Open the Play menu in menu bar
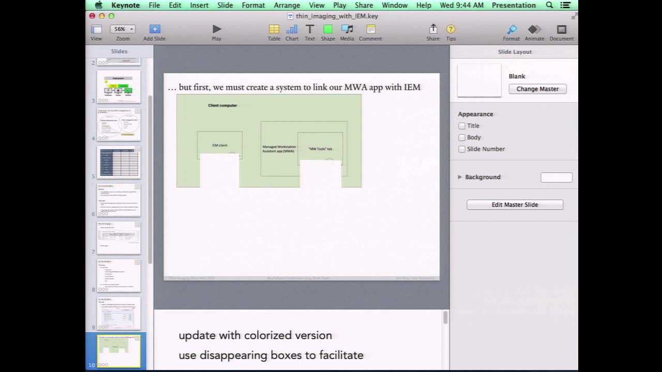662x372 pixels. (340, 5)
